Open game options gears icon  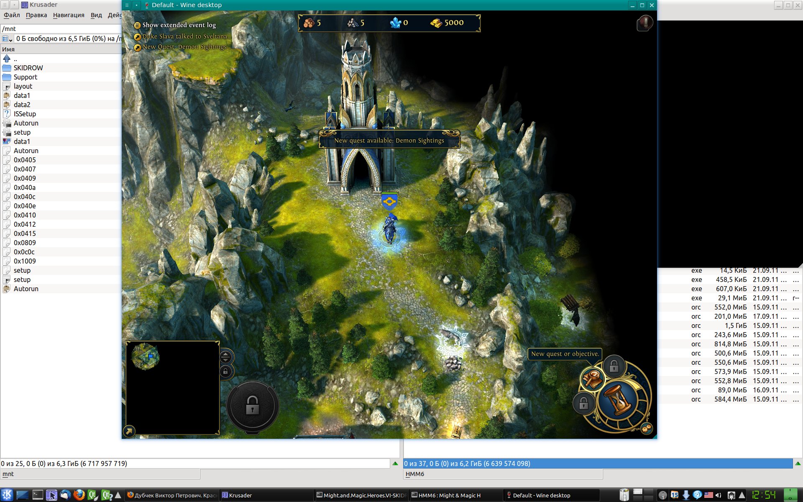point(646,428)
